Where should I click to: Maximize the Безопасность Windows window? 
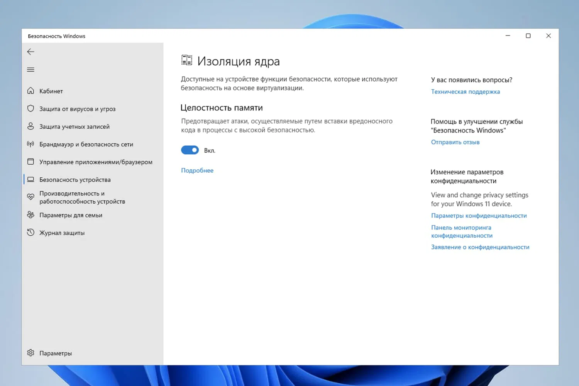click(x=528, y=36)
